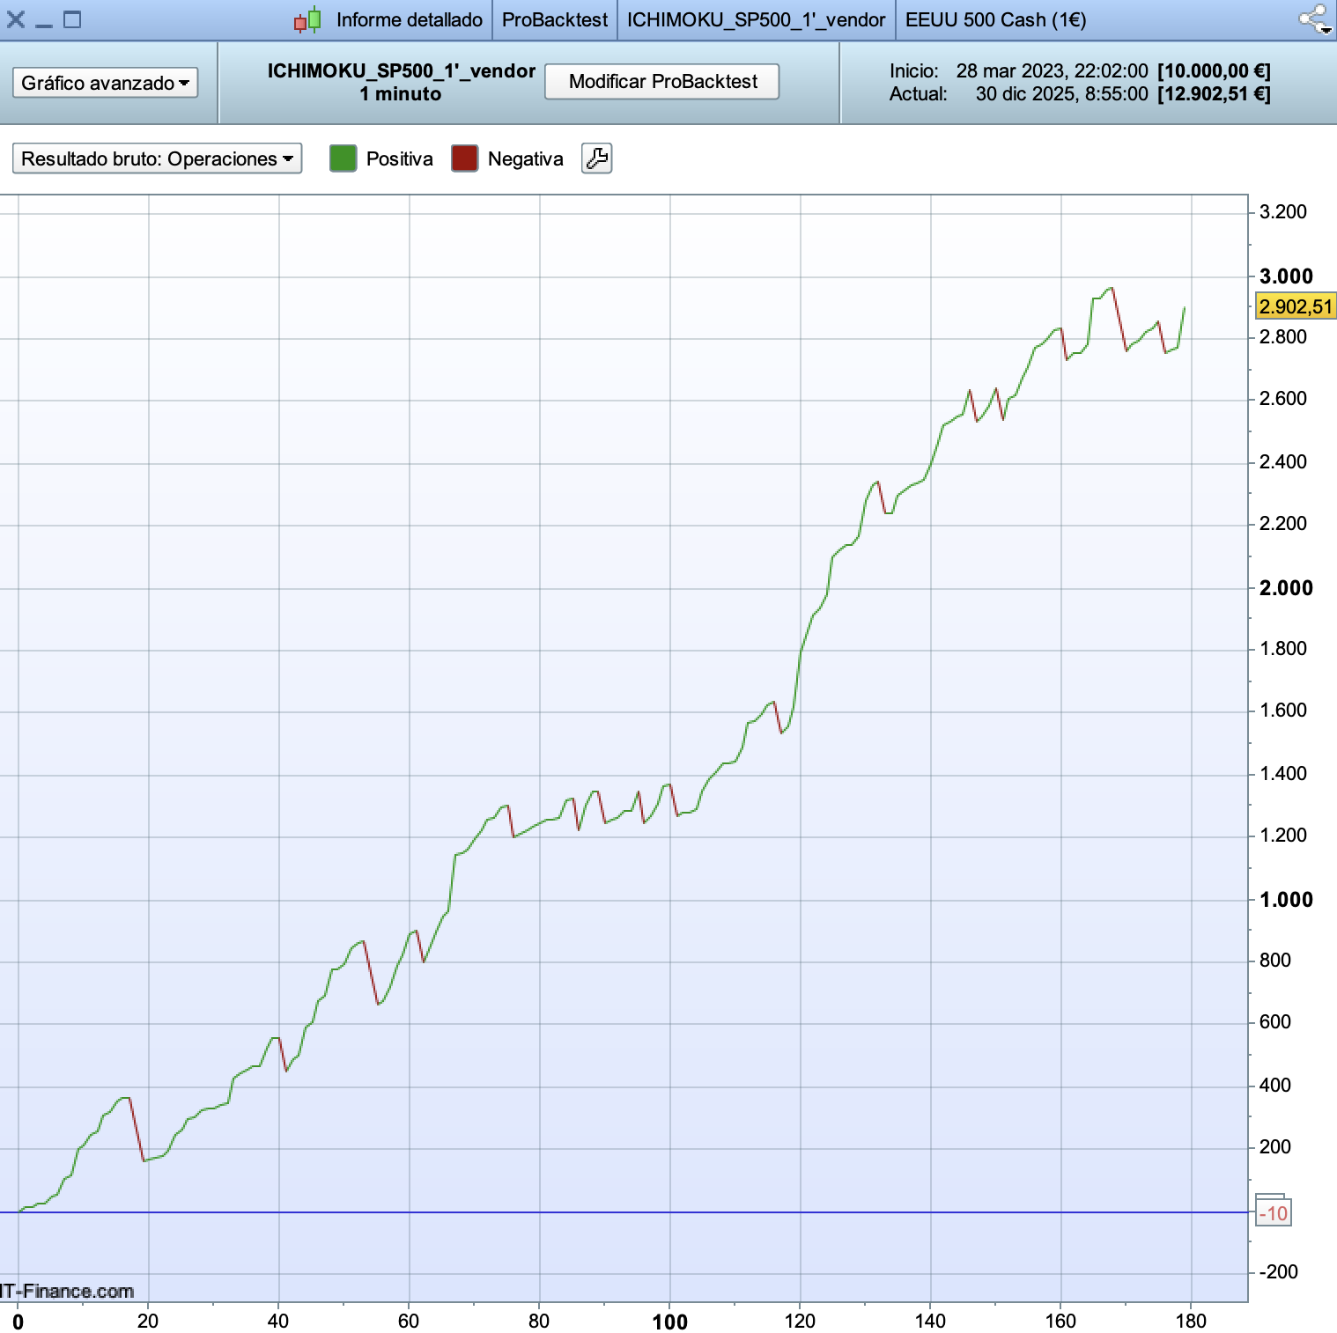Image resolution: width=1337 pixels, height=1333 pixels.
Task: Switch to the ProBacktest tab
Action: pos(554,19)
